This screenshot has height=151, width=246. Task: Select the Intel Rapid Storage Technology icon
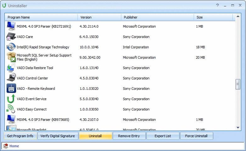(11, 47)
